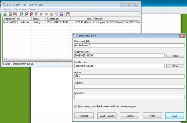The height and width of the screenshot is (123, 187).
Task: Click the empty Keywords input field
Action: (x=129, y=97)
